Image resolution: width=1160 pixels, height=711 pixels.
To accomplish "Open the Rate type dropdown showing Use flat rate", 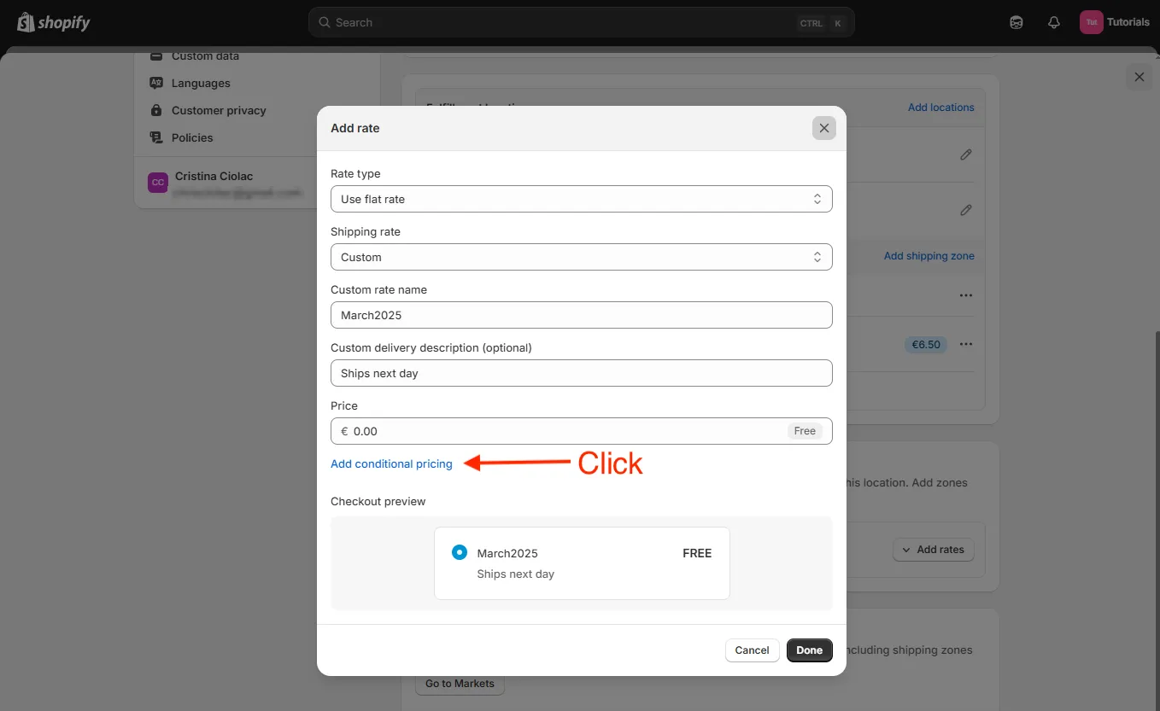I will (581, 199).
